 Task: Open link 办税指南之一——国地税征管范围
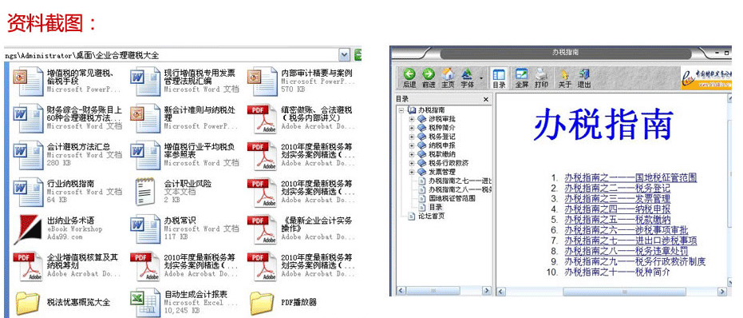(x=630, y=178)
